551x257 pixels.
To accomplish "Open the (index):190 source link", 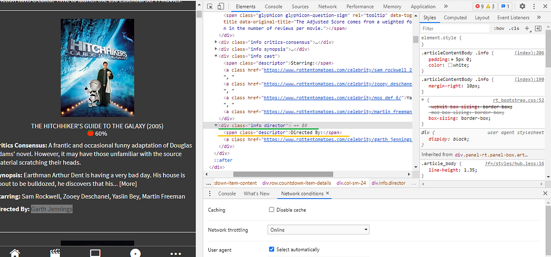I will tap(529, 80).
